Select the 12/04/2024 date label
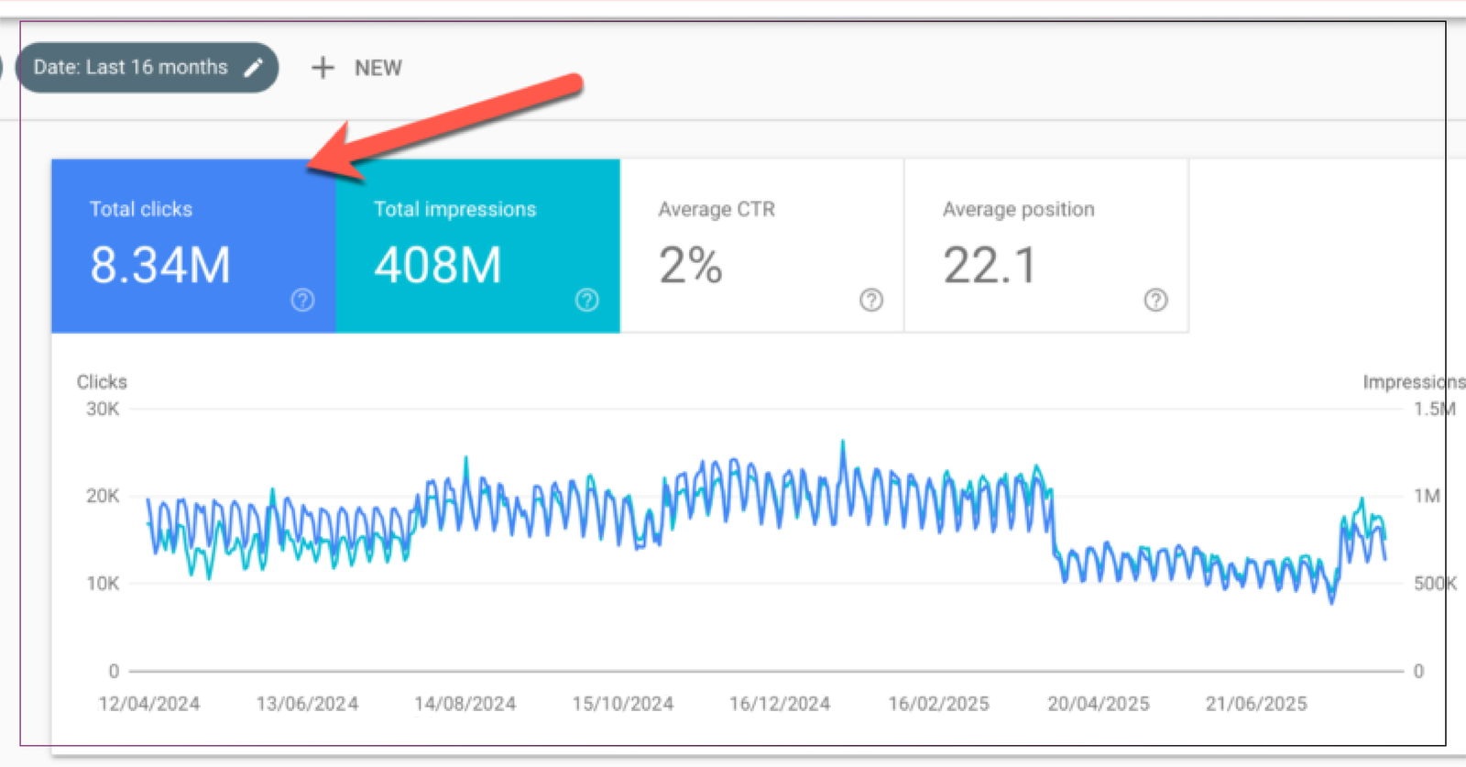Screen dimensions: 1466x767 pyautogui.click(x=148, y=704)
